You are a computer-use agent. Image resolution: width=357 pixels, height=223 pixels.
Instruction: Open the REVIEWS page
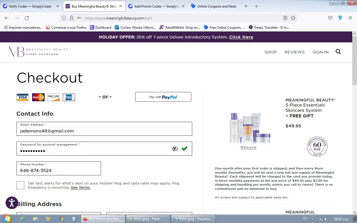295,52
